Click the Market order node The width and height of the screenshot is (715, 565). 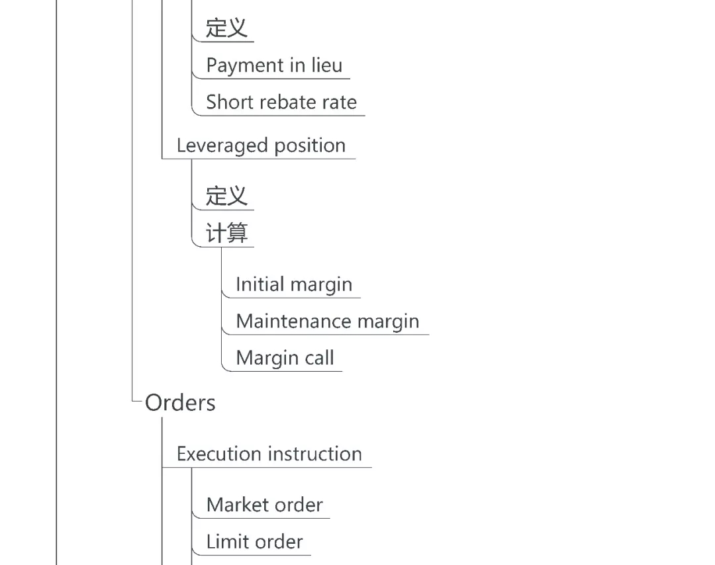(264, 505)
